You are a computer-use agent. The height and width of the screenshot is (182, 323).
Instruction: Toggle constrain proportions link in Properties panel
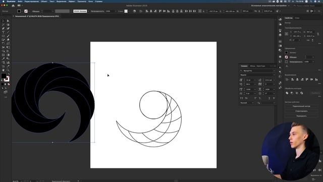[x=318, y=34]
